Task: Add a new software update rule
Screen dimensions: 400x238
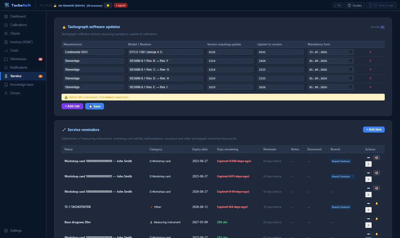Action: tap(72, 106)
